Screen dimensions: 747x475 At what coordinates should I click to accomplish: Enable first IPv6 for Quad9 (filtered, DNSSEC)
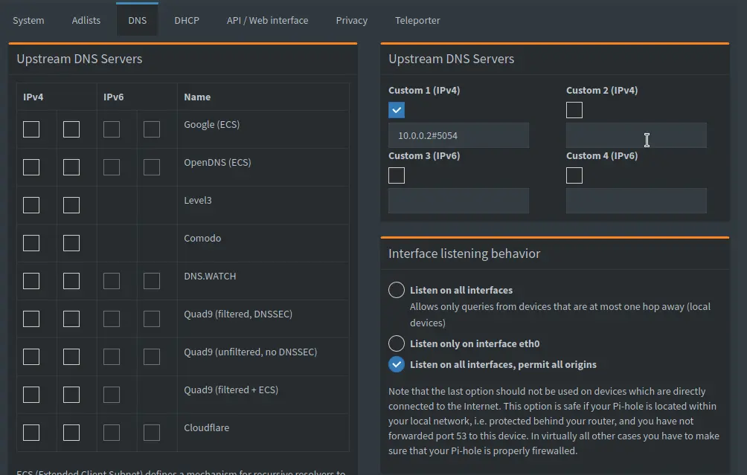pos(112,319)
